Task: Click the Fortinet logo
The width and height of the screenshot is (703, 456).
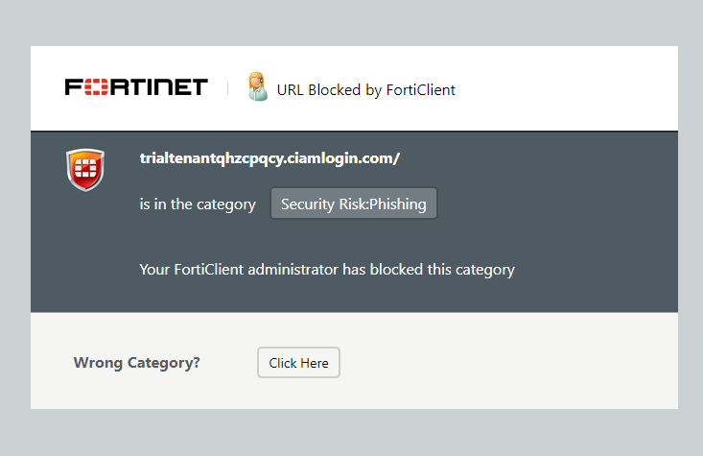Action: (136, 87)
